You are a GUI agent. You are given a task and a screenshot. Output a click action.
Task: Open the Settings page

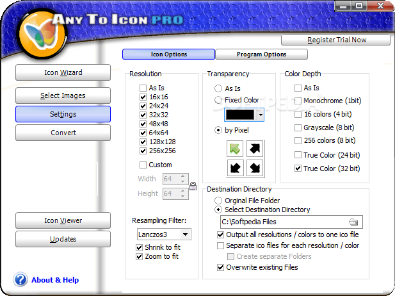[x=63, y=114]
